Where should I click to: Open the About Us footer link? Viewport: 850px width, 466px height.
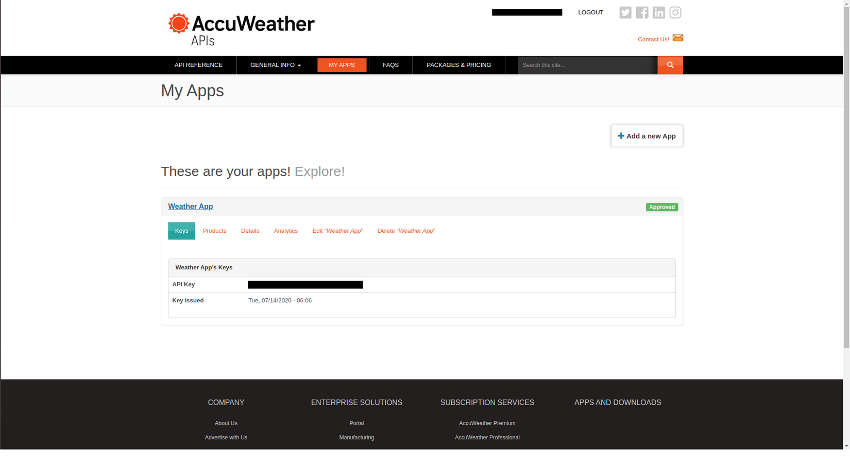[x=226, y=423]
